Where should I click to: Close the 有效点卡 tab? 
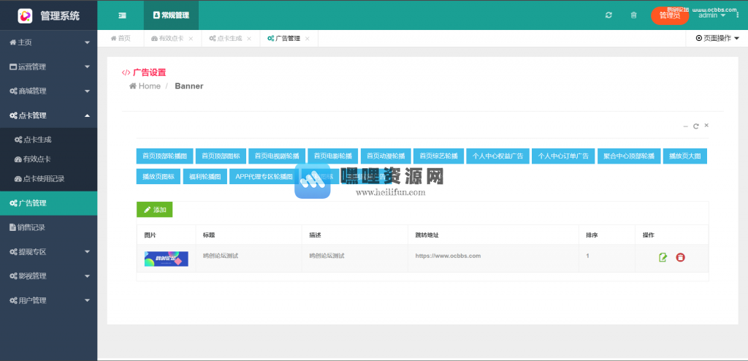191,39
